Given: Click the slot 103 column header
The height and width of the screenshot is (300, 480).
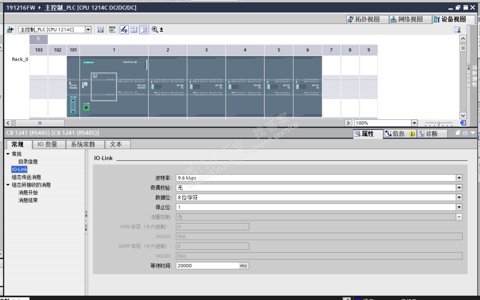Looking at the screenshot, I should [x=39, y=50].
